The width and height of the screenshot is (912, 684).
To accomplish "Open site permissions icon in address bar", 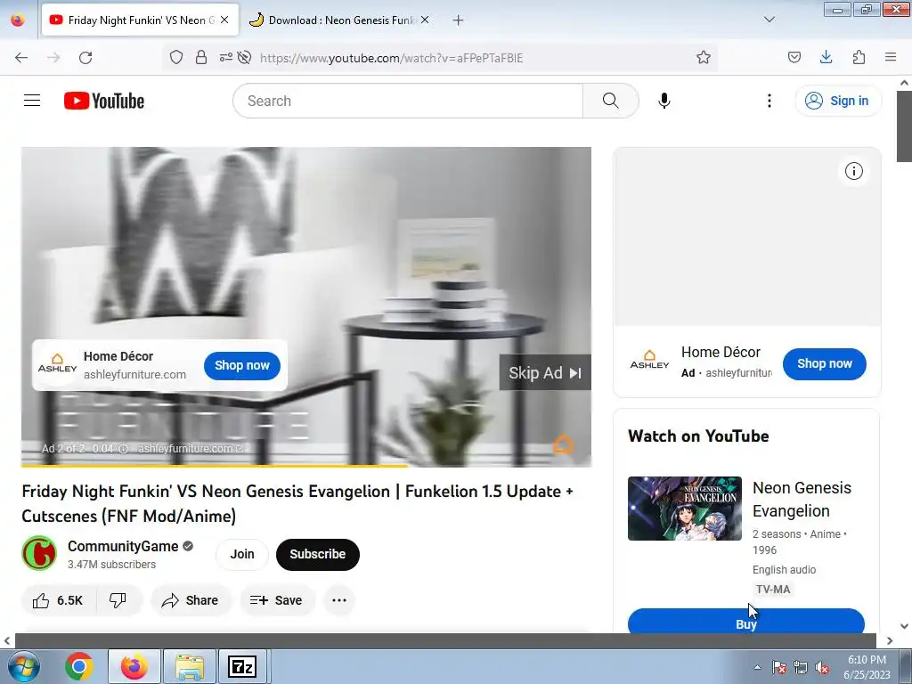I will [x=225, y=58].
